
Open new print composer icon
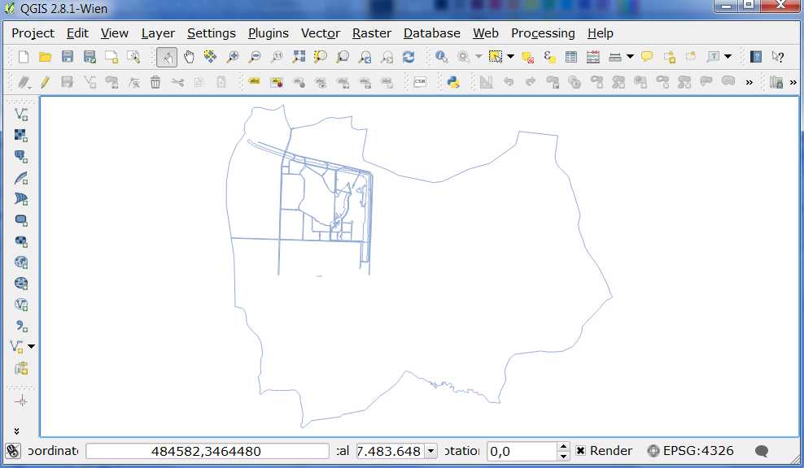pyautogui.click(x=111, y=57)
